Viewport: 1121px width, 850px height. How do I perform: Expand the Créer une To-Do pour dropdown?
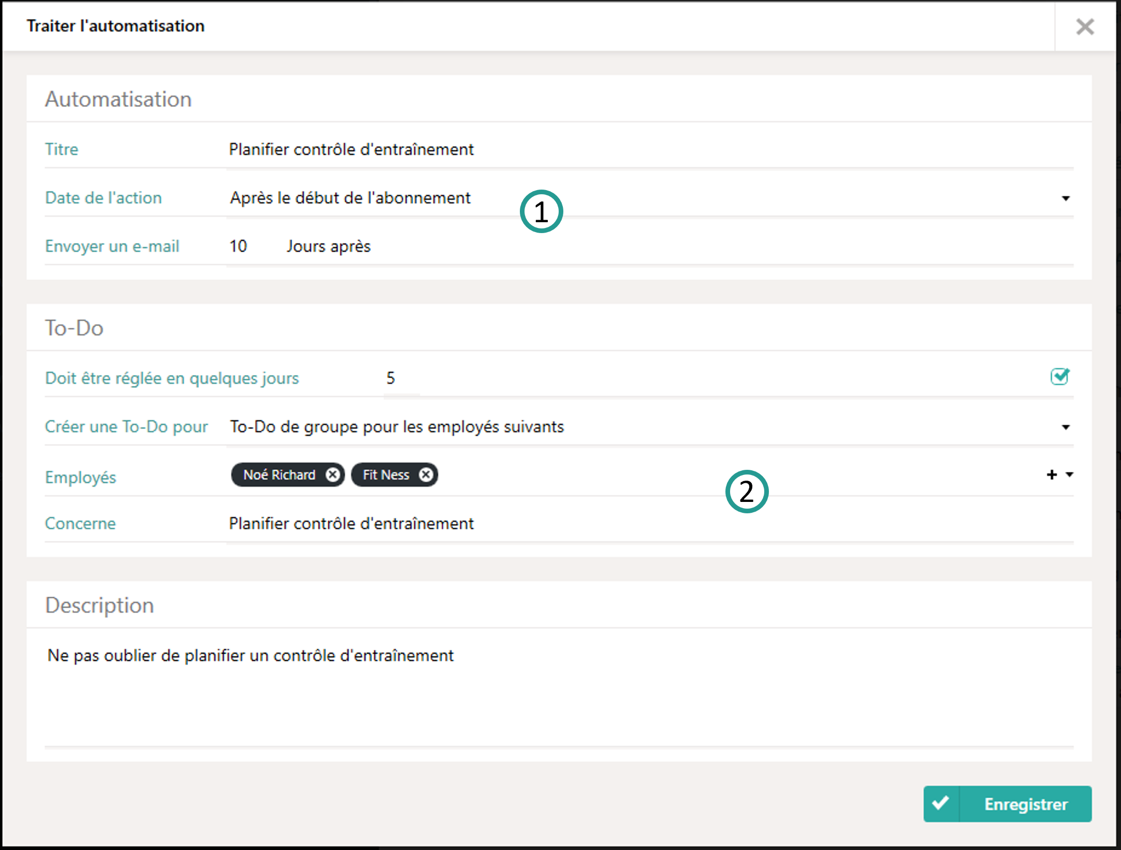coord(1066,427)
